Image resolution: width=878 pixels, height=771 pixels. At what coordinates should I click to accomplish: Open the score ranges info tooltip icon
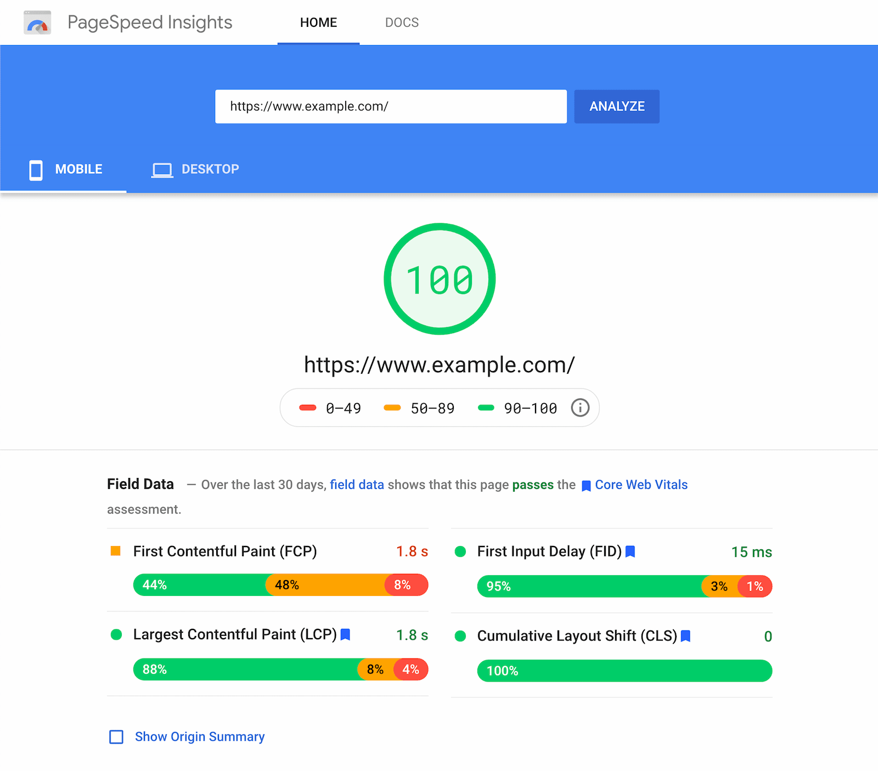580,407
